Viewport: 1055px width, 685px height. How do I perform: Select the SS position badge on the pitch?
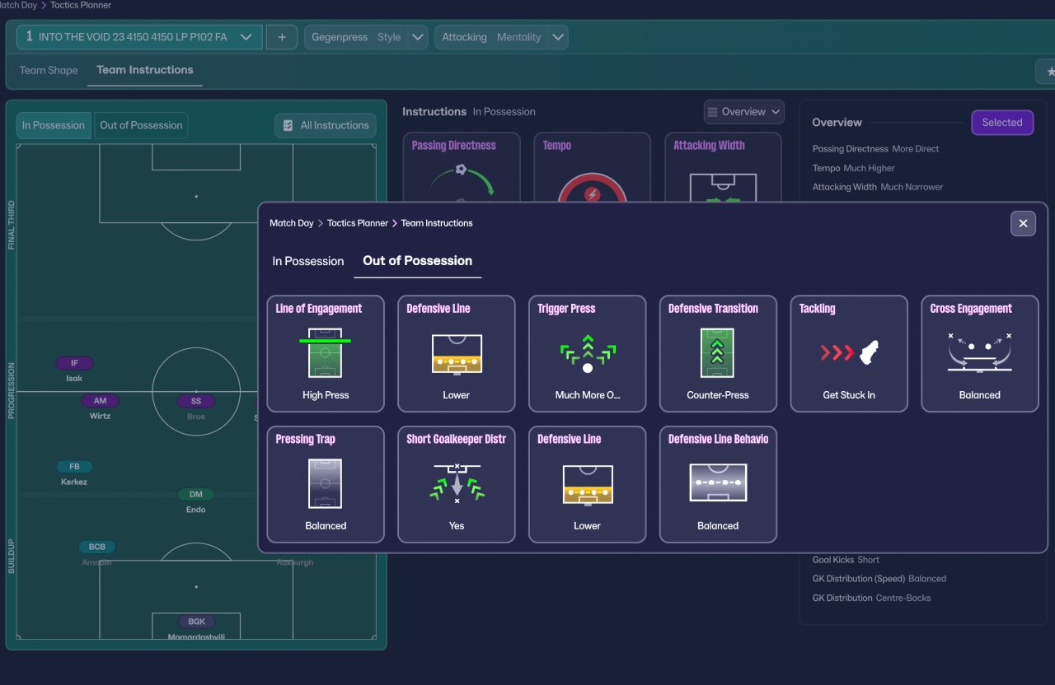tap(196, 401)
